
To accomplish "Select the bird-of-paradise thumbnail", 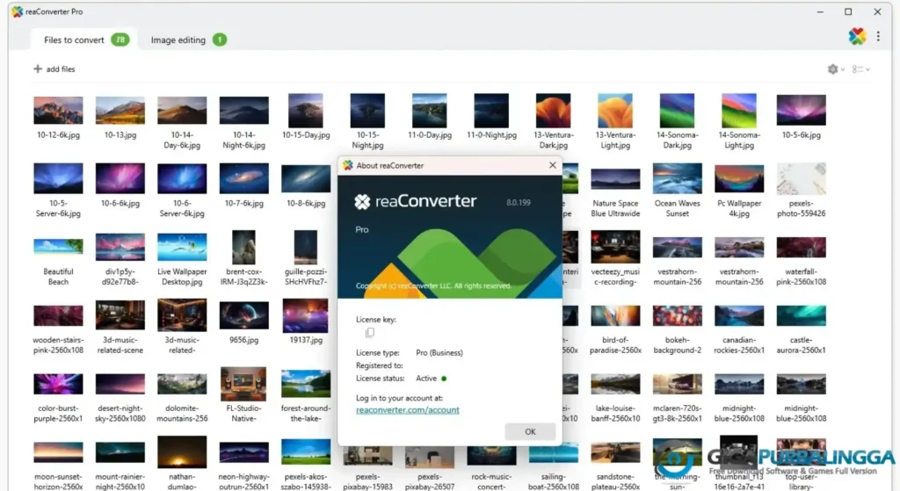I will point(615,315).
